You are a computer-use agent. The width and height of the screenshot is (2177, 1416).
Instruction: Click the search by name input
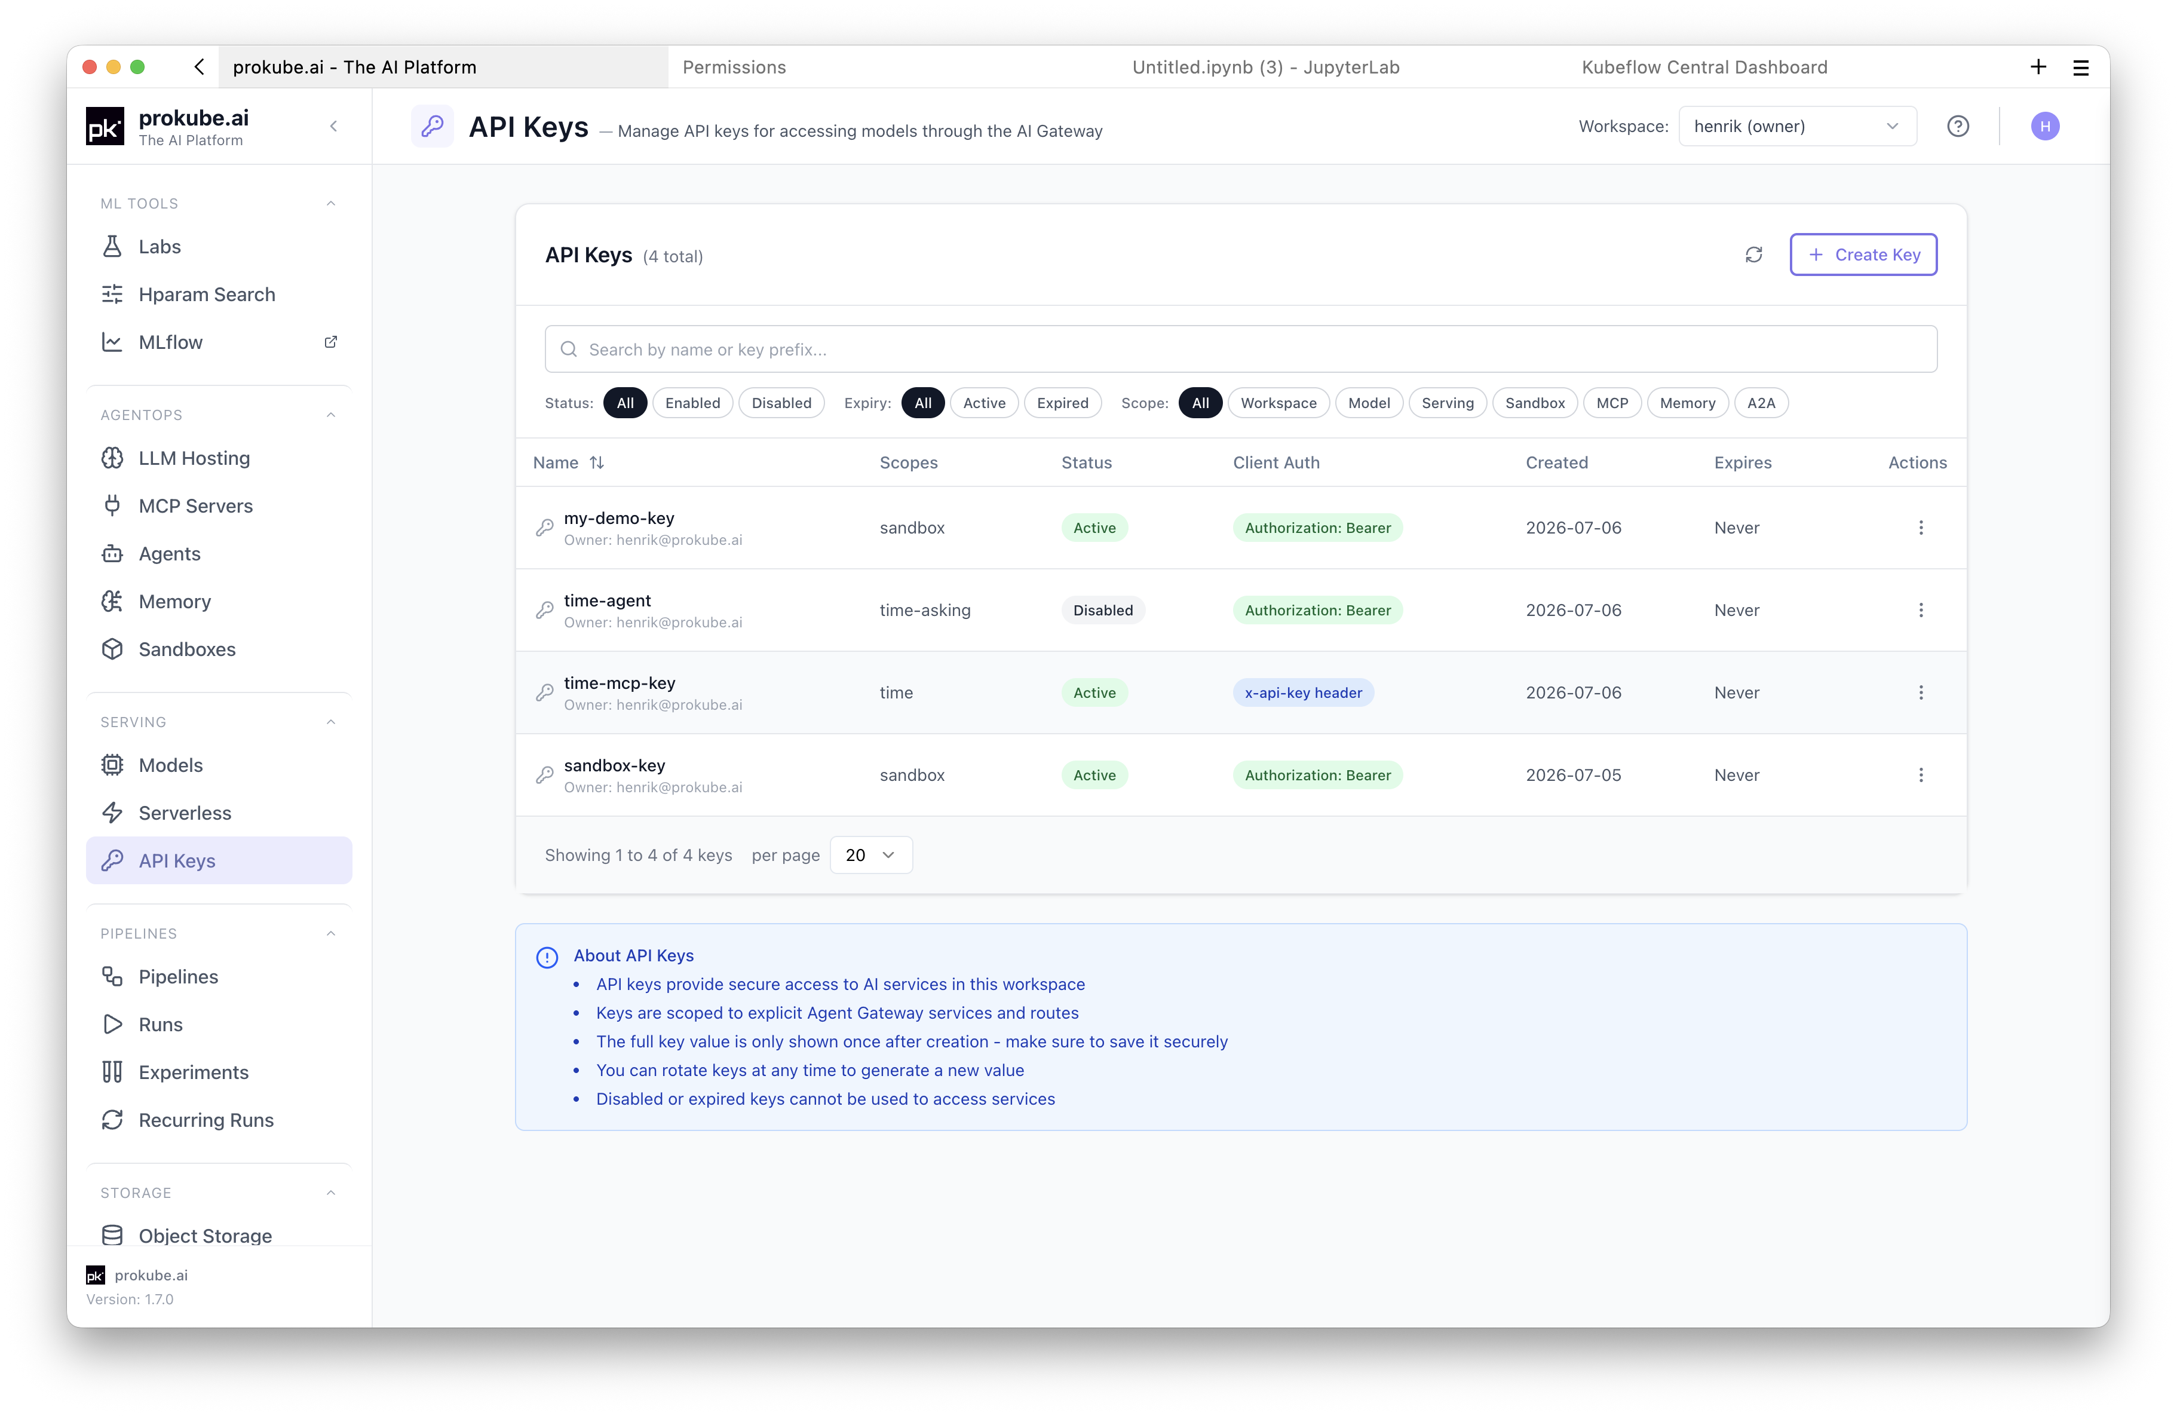[1240, 350]
